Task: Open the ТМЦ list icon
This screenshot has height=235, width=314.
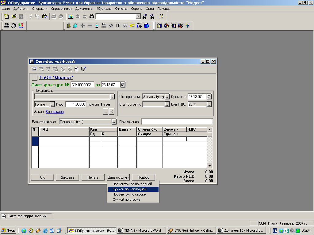Action: click(x=7, y=26)
